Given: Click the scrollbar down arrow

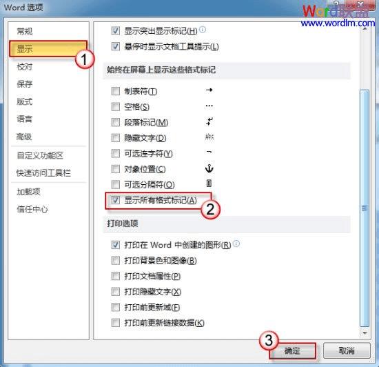Looking at the screenshot, I should (x=365, y=333).
